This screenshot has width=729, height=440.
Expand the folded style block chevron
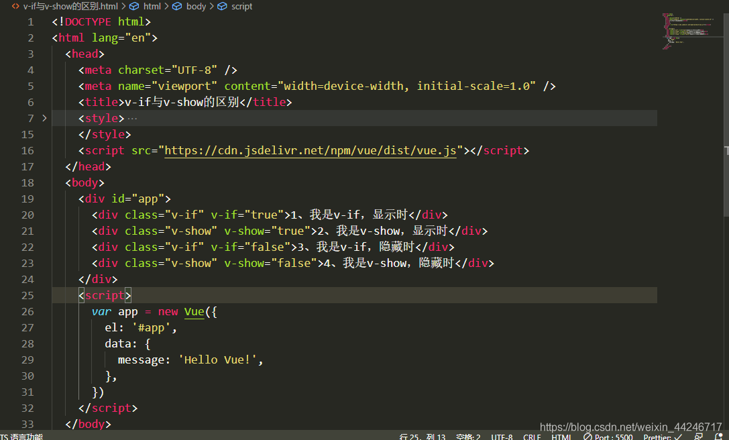44,118
